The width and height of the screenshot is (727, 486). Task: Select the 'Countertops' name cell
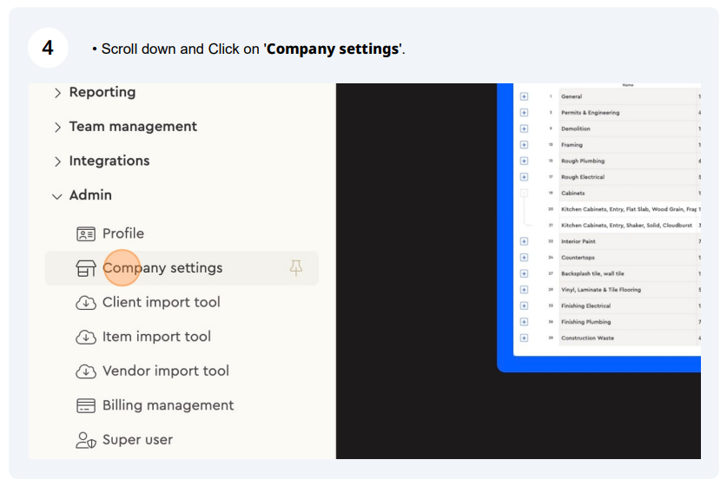(x=628, y=258)
